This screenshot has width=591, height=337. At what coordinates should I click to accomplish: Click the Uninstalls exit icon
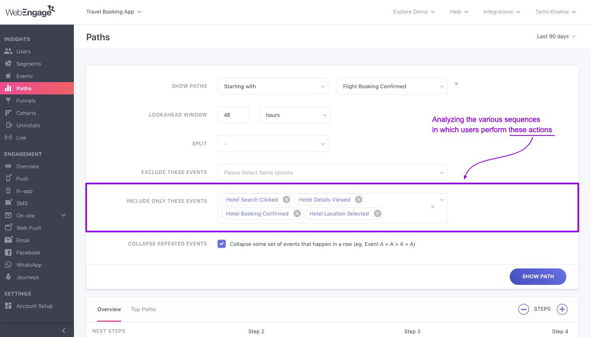[x=8, y=125]
